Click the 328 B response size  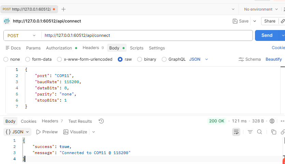tap(258, 121)
